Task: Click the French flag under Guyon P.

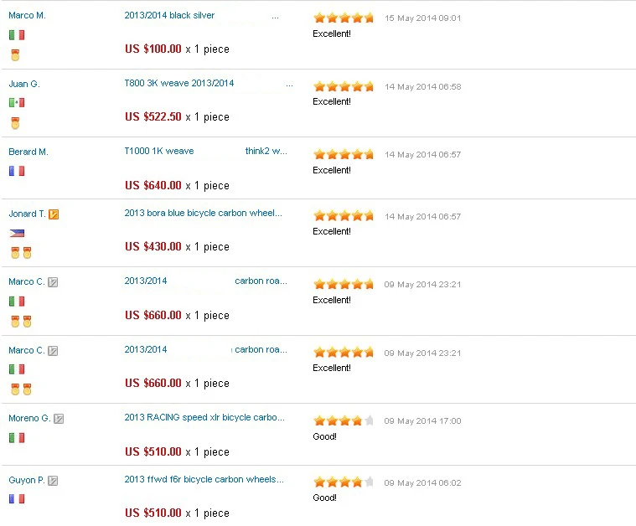Action: click(x=17, y=499)
